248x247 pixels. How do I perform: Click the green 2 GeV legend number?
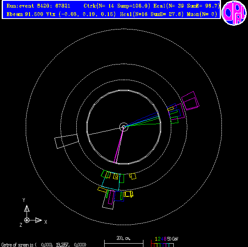pyautogui.click(x=159, y=239)
